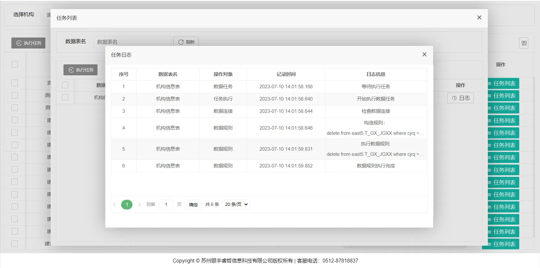Click the grid layout icon at top right
This screenshot has width=540, height=268.
[524, 43]
